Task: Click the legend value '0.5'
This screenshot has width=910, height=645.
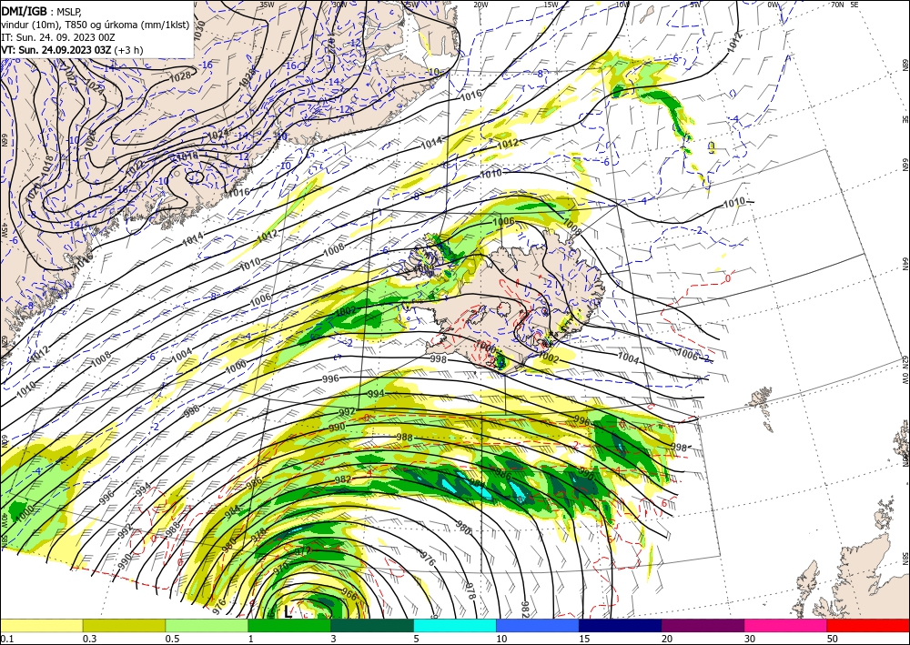Action: click(172, 639)
